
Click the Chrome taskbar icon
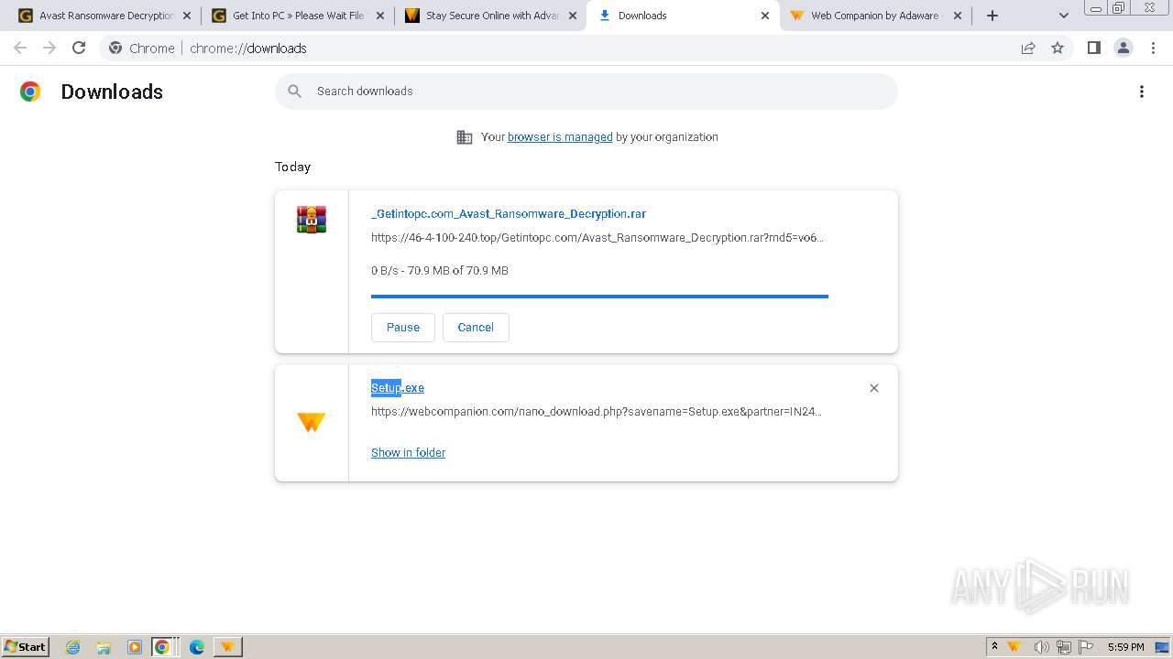point(162,647)
